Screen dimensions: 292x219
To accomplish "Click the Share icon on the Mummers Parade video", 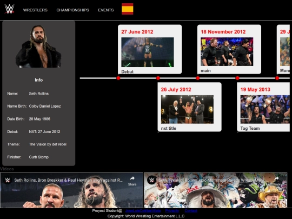I will [276, 181].
